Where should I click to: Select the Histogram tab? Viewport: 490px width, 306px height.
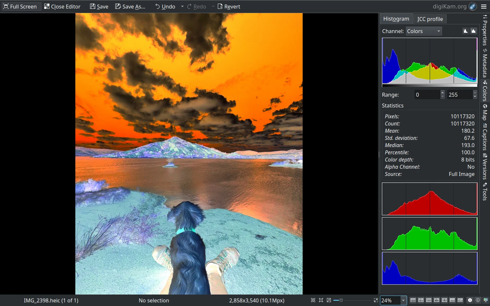coord(396,19)
